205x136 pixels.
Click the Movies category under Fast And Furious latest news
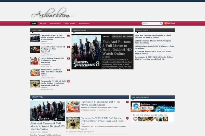click(45, 41)
